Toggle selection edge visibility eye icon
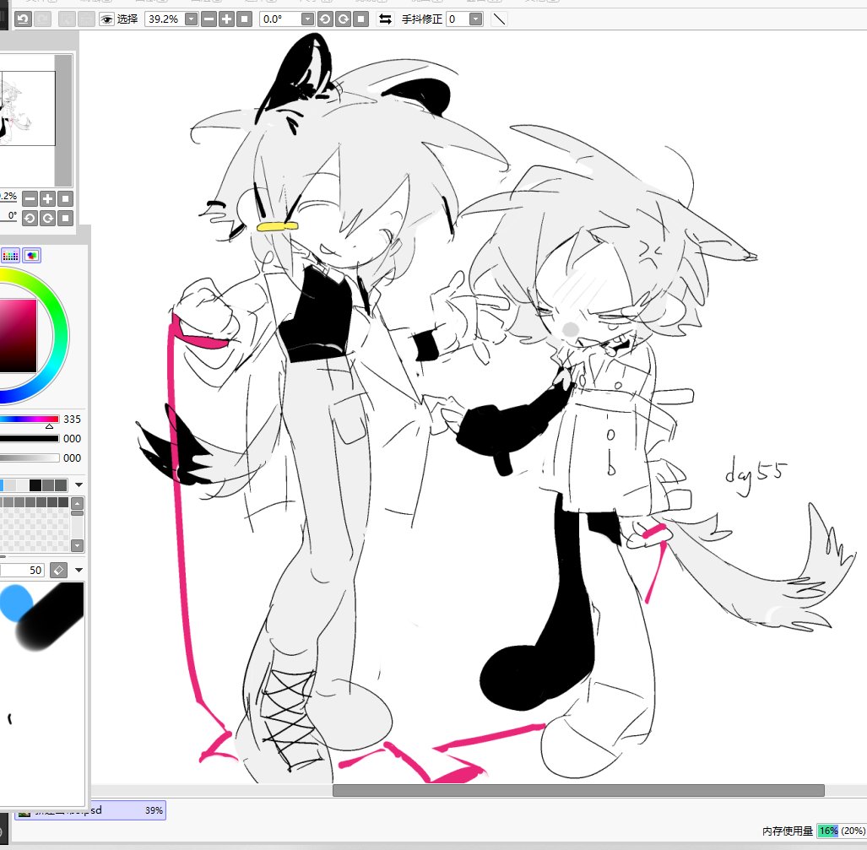867x850 pixels. pos(106,19)
